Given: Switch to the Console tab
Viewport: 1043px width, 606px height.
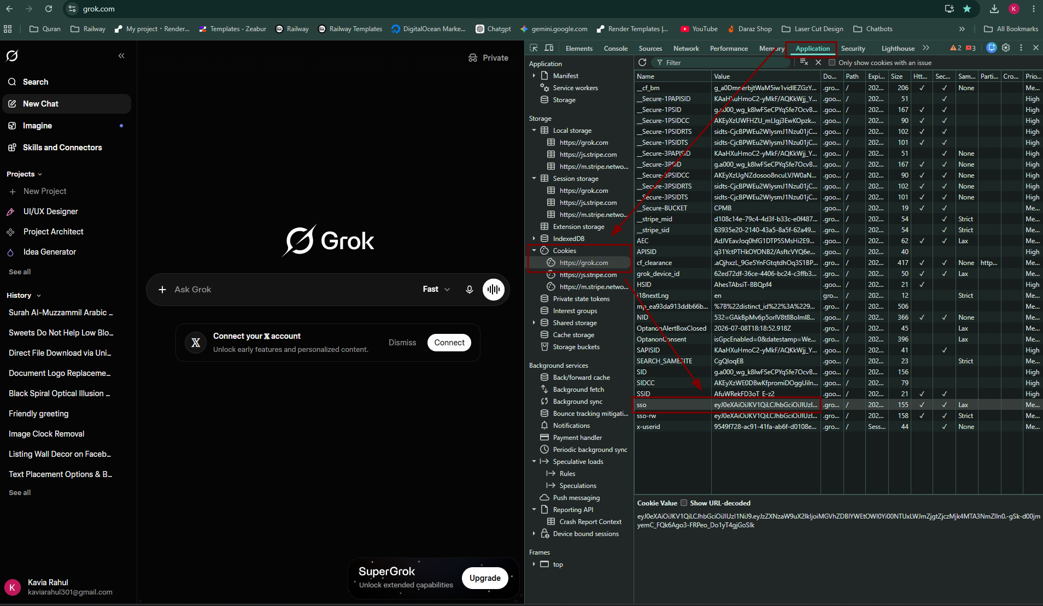Looking at the screenshot, I should tap(616, 49).
